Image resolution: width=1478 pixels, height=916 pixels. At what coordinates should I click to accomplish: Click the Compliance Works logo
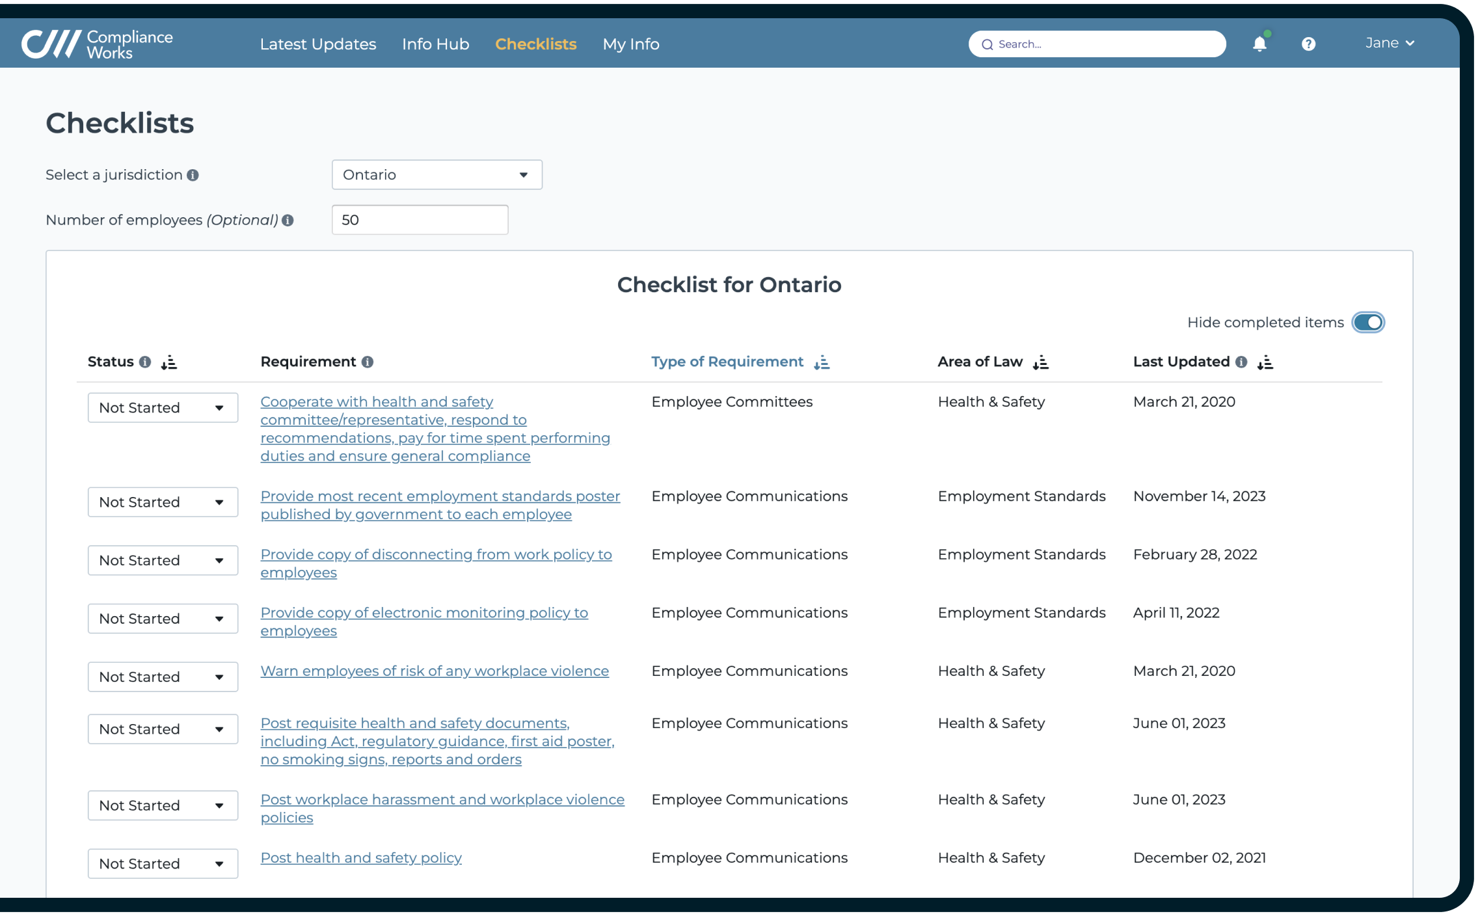coord(98,44)
